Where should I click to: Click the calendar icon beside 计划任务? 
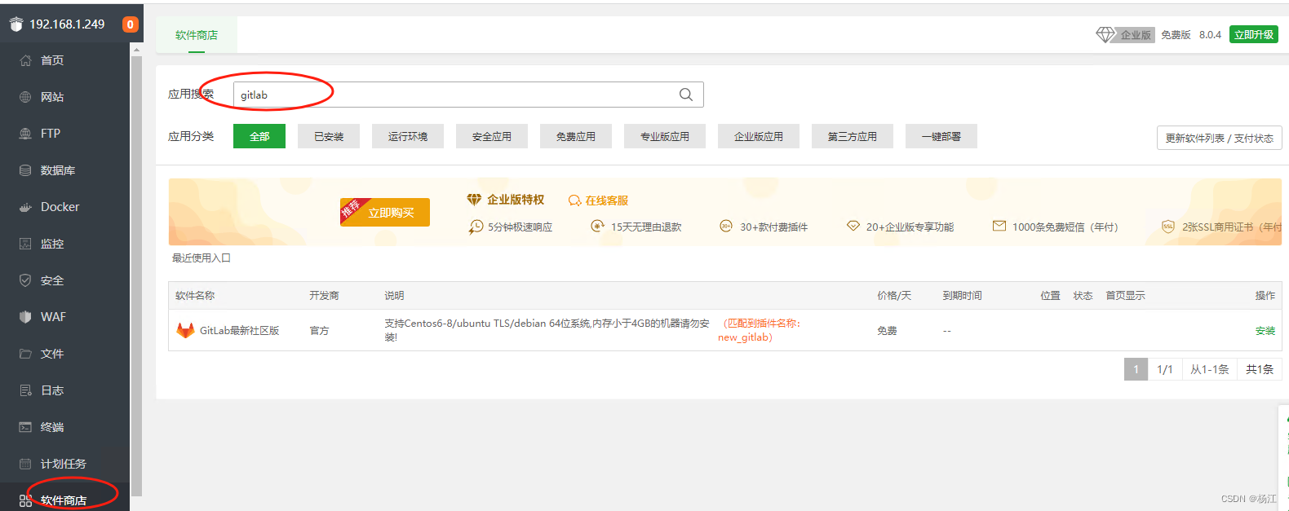(x=25, y=464)
